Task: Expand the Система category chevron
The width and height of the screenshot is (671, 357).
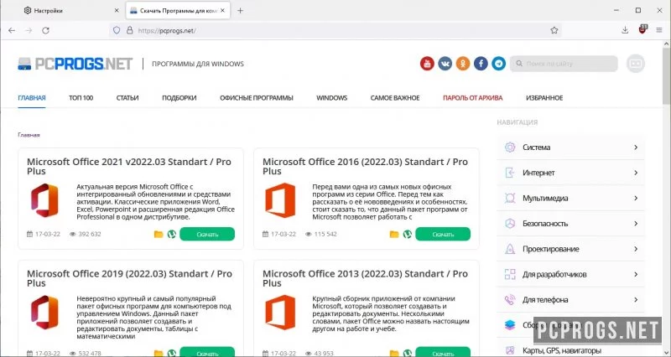Action: point(636,147)
